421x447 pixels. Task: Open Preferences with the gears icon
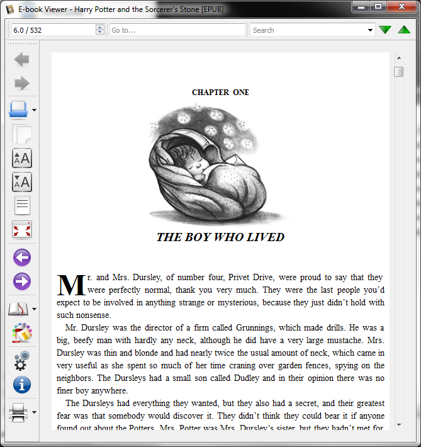[21, 361]
